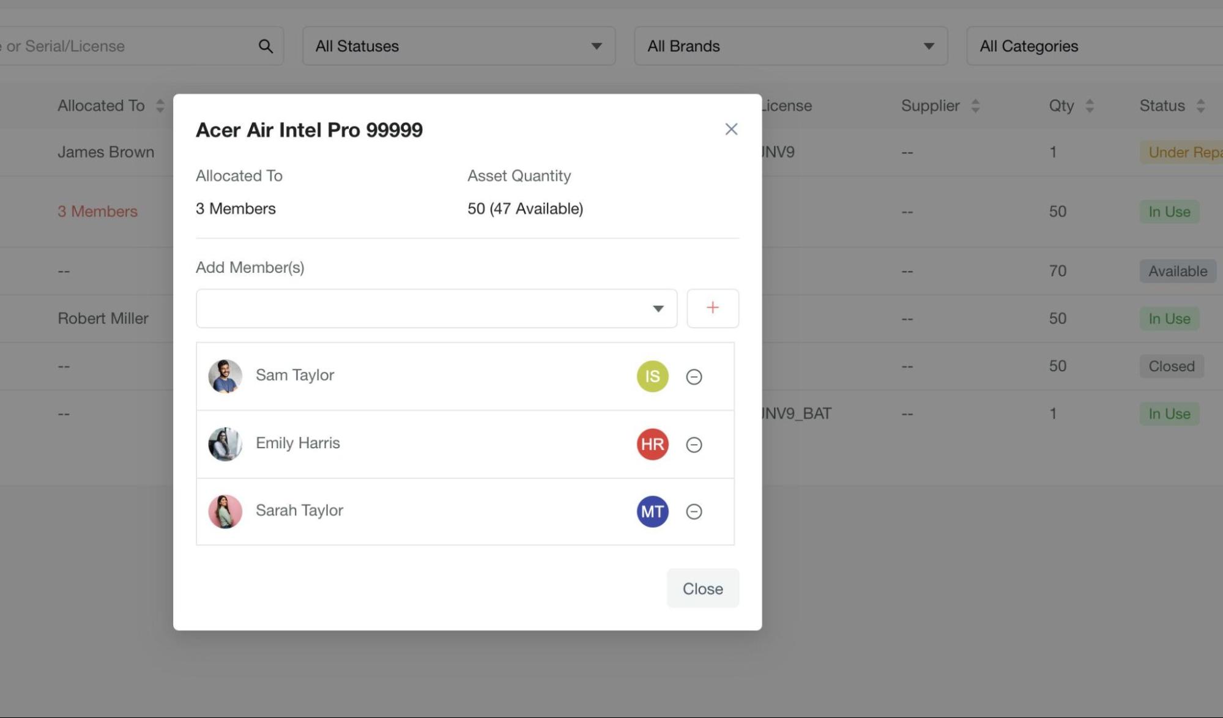Viewport: 1223px width, 718px height.
Task: Open the Add Member(s) dropdown
Action: (x=436, y=308)
